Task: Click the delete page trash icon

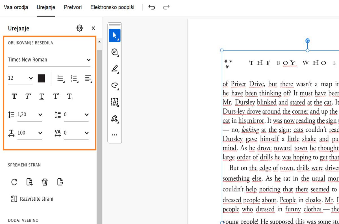Action: pyautogui.click(x=45, y=182)
